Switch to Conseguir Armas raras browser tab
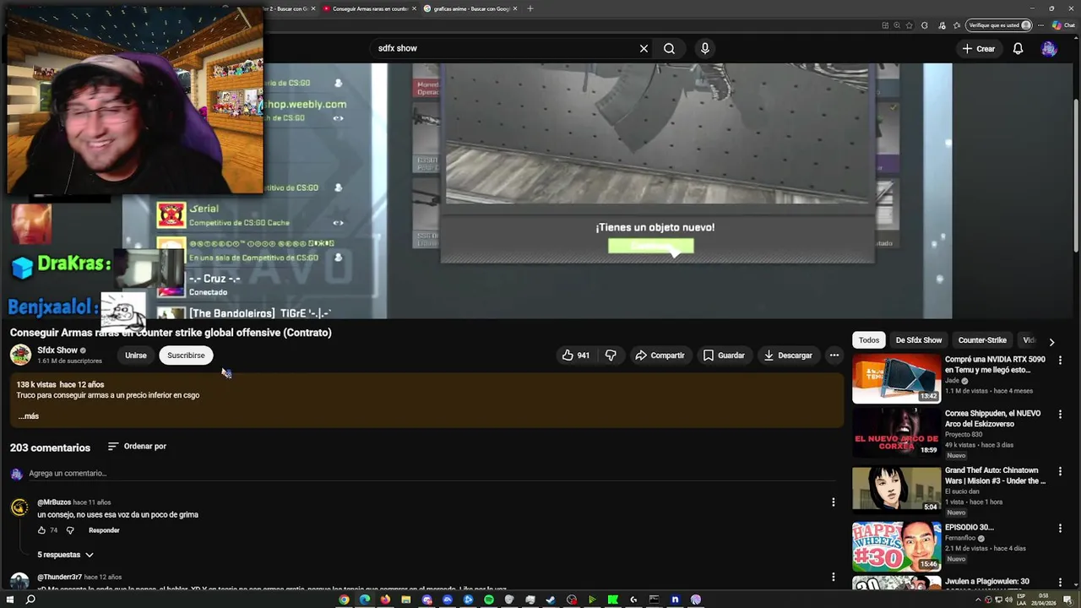 coord(369,8)
